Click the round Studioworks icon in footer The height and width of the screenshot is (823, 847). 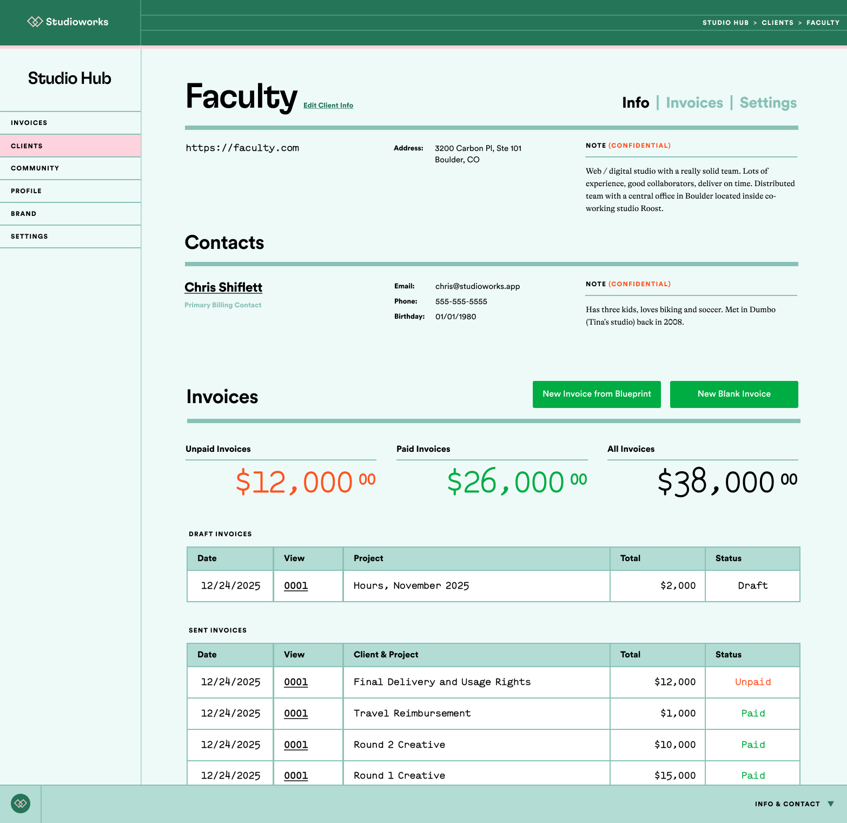[21, 804]
